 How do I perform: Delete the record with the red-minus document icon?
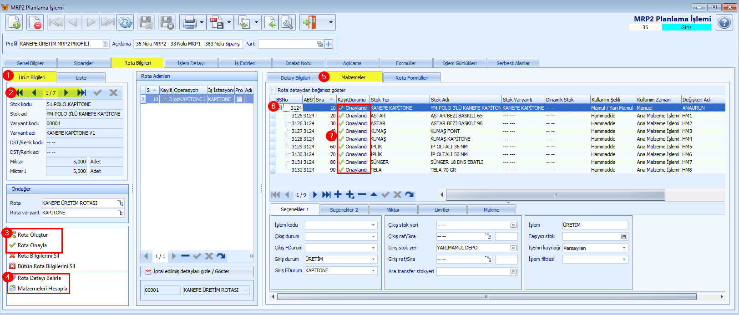[x=35, y=22]
